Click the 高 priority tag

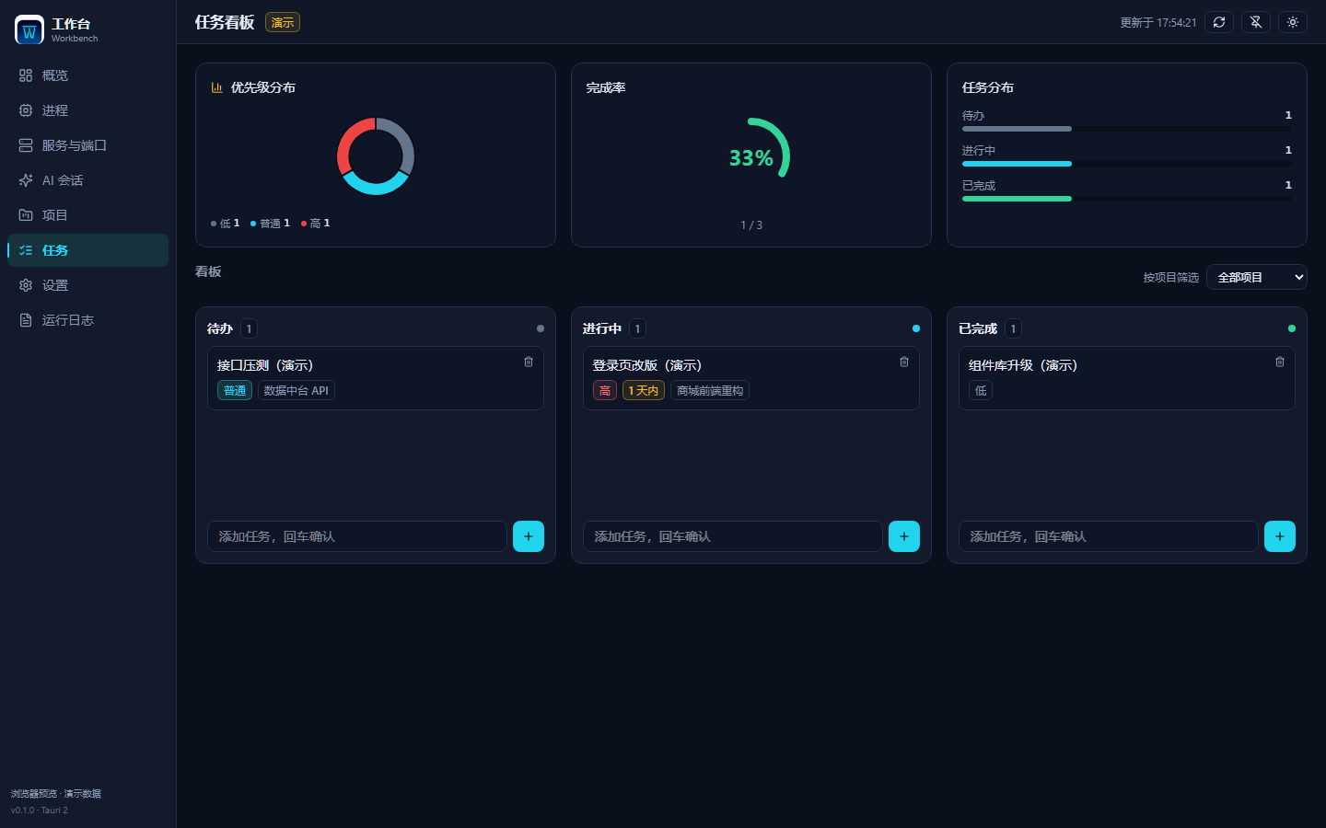(x=605, y=391)
